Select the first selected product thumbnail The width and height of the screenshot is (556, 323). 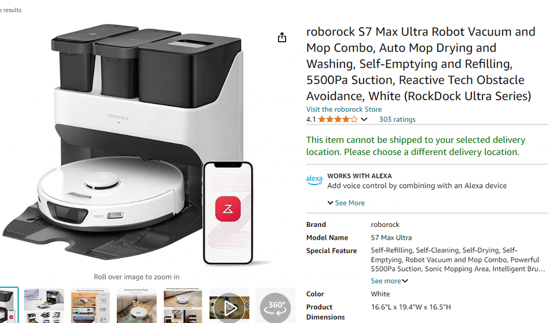pos(8,306)
